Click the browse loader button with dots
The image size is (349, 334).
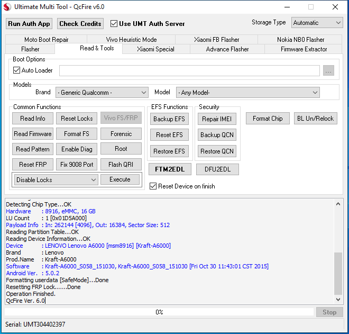[328, 70]
